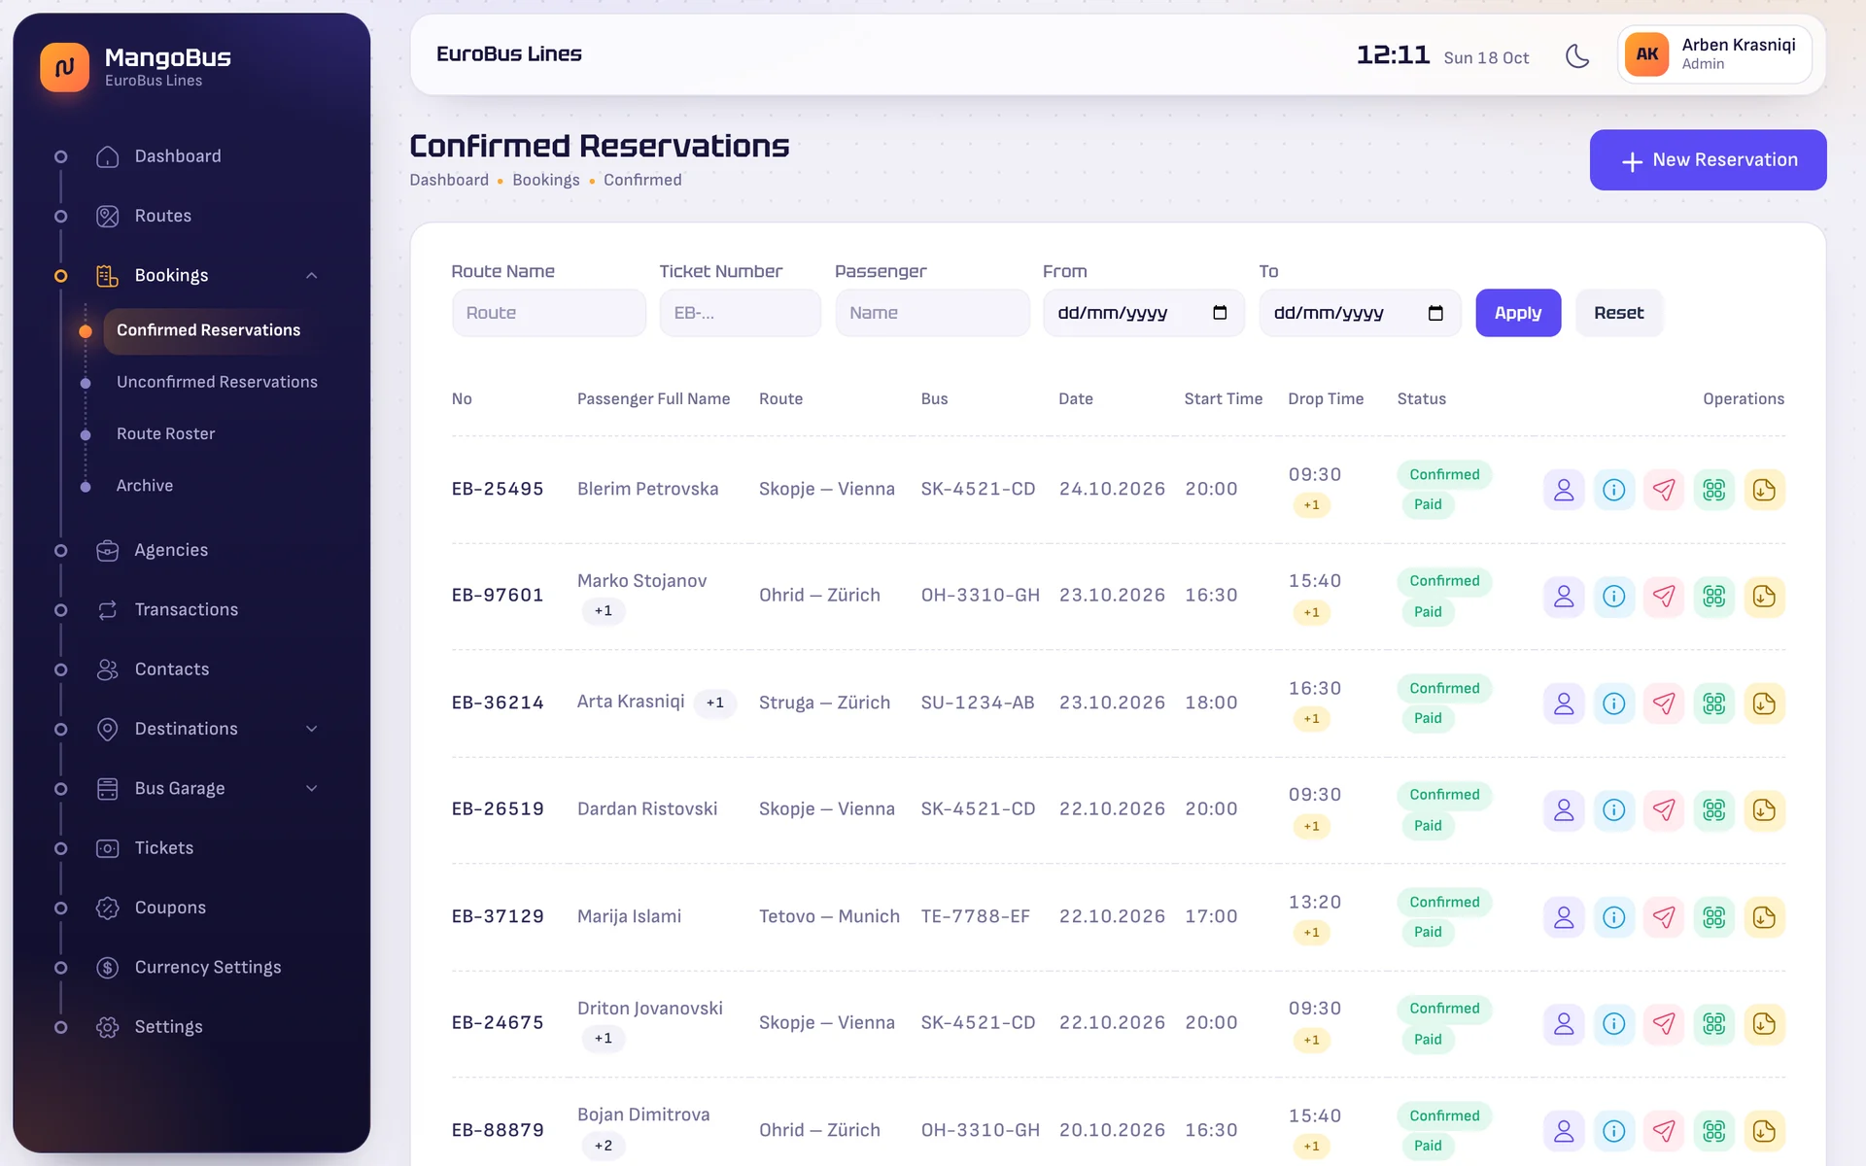
Task: Focus the Ticket Number filter field
Action: 740,313
